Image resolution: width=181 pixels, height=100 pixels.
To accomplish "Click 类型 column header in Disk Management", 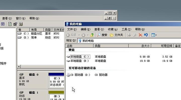I will pyautogui.click(x=48, y=30).
